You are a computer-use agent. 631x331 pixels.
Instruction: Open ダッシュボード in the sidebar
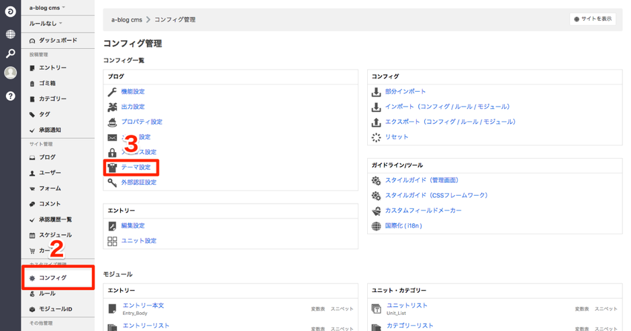coord(58,40)
